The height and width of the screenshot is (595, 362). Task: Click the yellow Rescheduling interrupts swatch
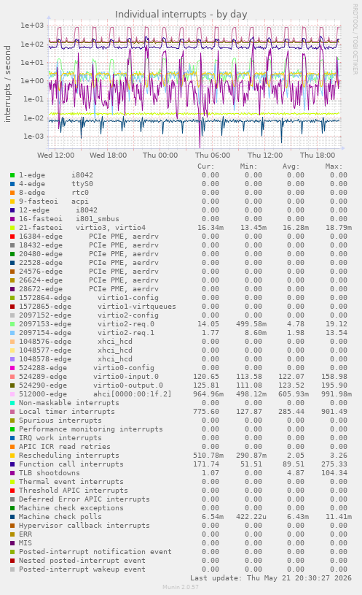[x=12, y=456]
